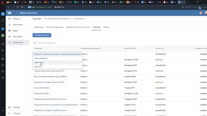Click the Разрешённый домен column header
The height and width of the screenshot is (116, 207).
[x=91, y=48]
